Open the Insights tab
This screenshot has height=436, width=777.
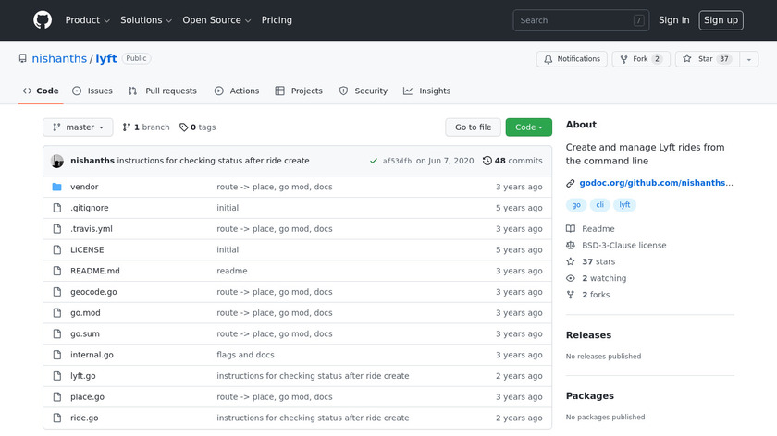pos(426,91)
